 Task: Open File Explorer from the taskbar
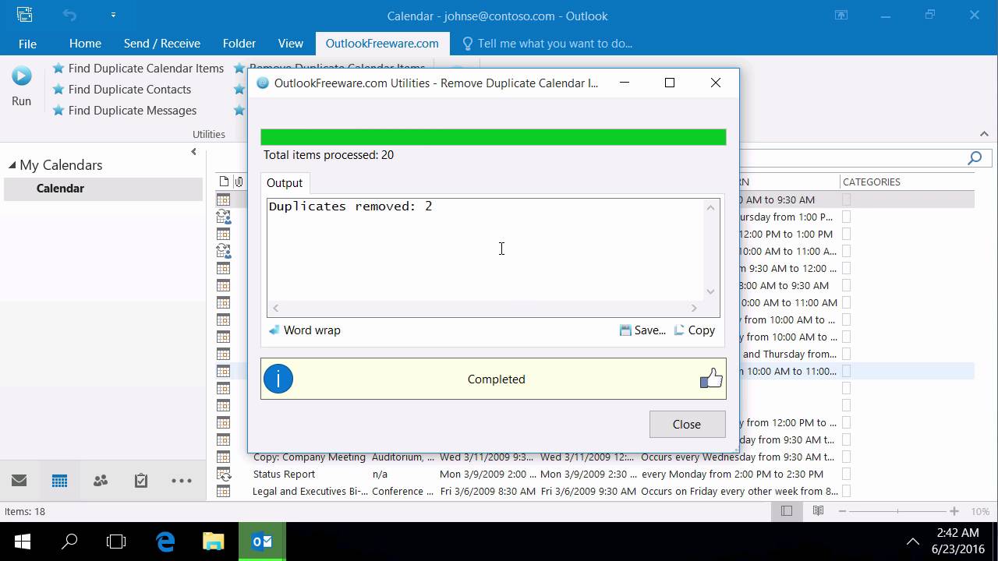pyautogui.click(x=213, y=541)
